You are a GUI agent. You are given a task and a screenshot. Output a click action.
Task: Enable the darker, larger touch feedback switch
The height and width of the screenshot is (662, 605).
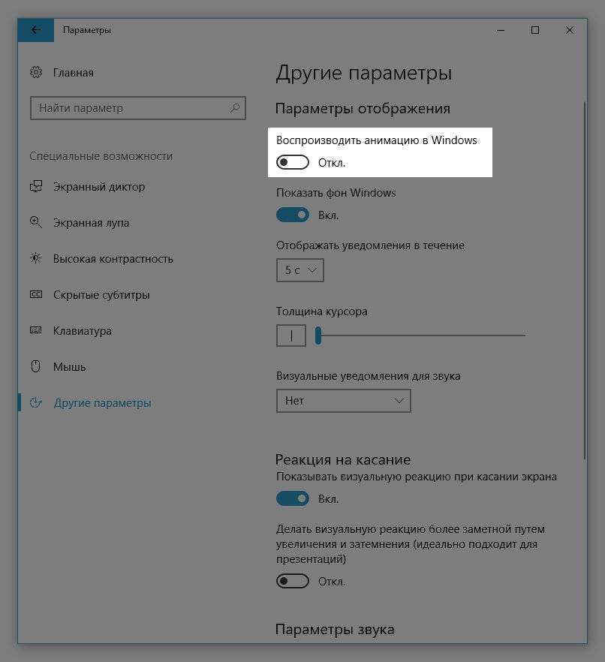pyautogui.click(x=293, y=582)
